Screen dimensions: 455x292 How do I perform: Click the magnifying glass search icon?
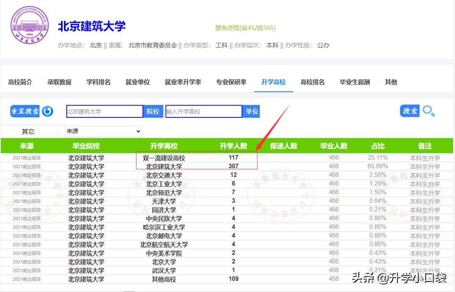[x=429, y=111]
